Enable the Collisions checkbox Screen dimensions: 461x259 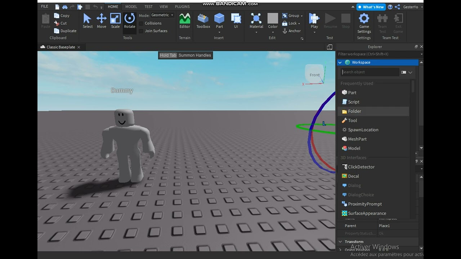point(141,23)
